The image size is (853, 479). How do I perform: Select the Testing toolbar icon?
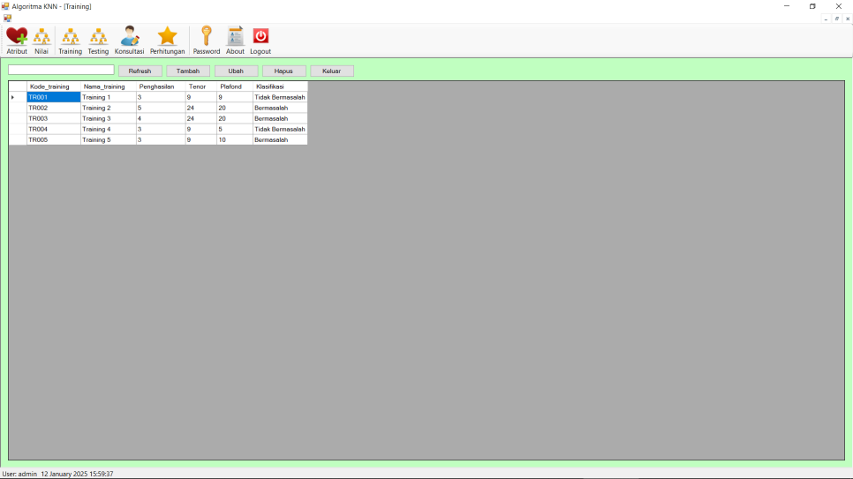[x=98, y=37]
